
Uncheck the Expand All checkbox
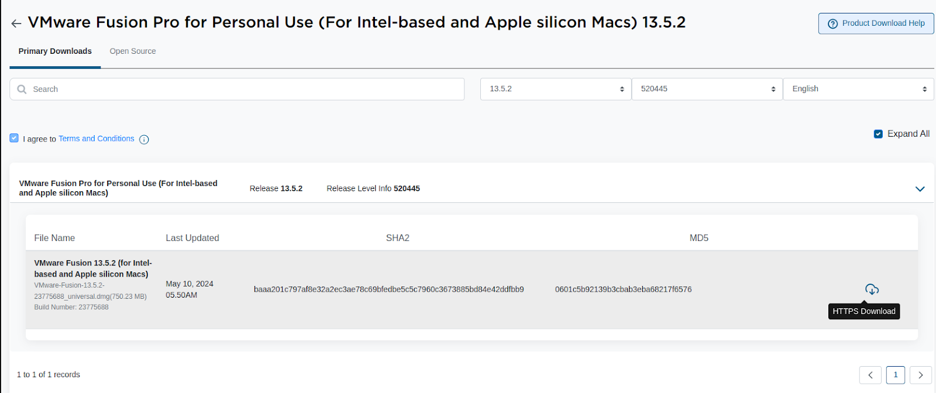tap(878, 134)
